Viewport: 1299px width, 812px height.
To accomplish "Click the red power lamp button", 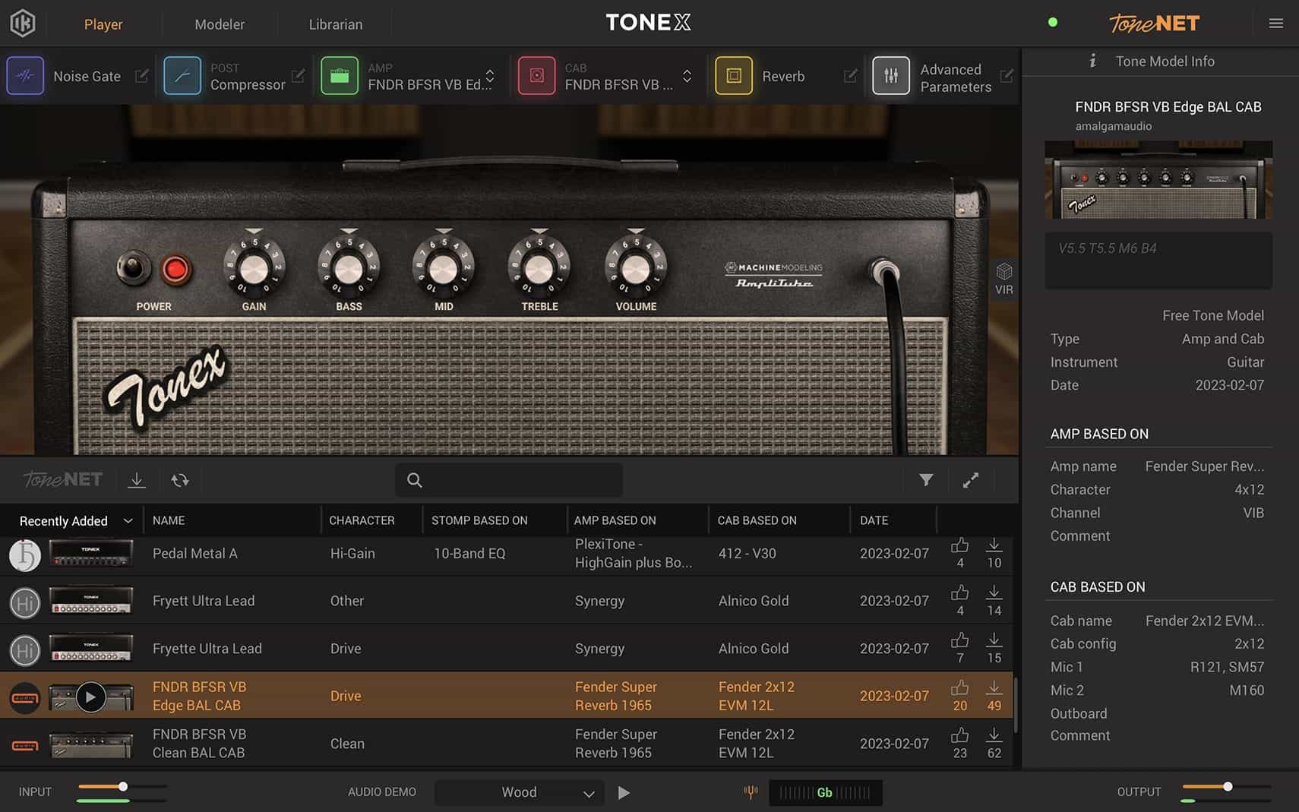I will pyautogui.click(x=176, y=269).
